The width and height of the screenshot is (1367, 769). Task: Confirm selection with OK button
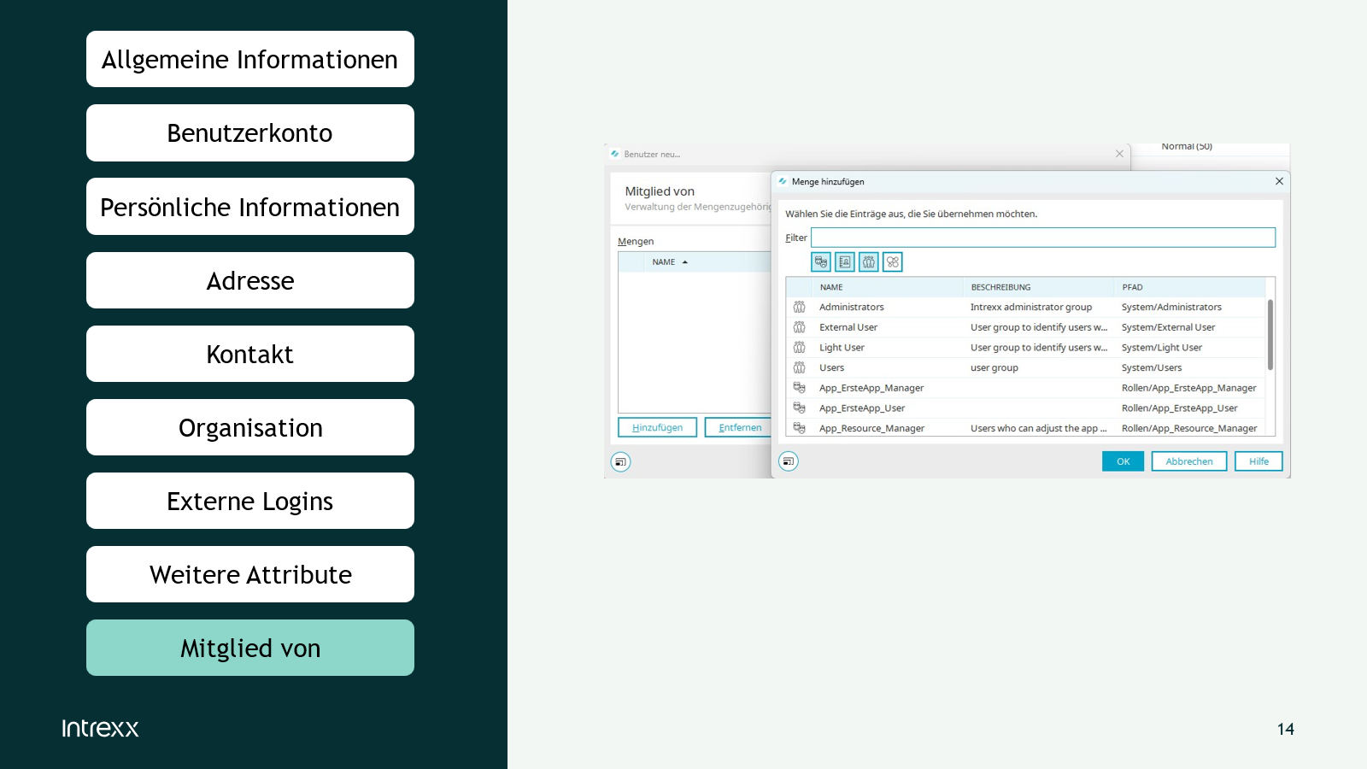click(x=1123, y=461)
